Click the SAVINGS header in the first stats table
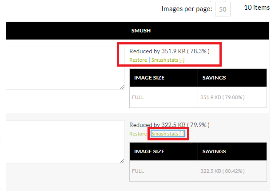Screen dimensions: 271x191 tap(232, 78)
